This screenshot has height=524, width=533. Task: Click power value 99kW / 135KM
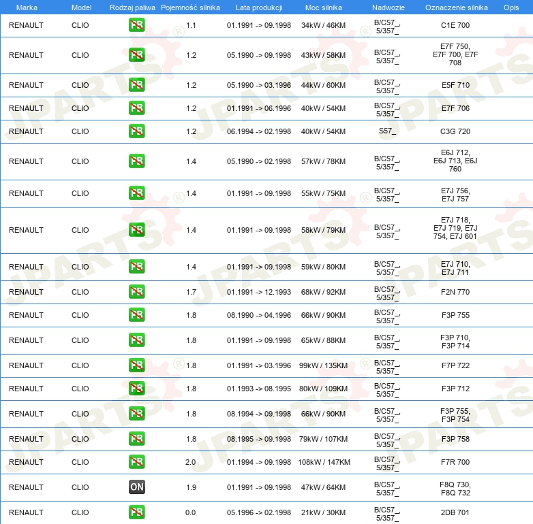[x=323, y=365]
